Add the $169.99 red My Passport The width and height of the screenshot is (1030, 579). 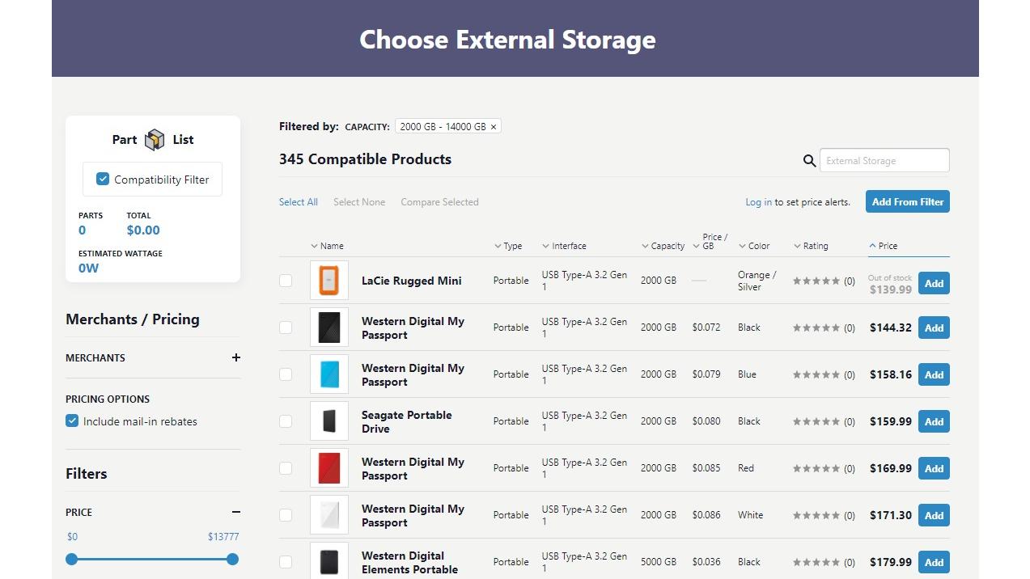point(934,469)
